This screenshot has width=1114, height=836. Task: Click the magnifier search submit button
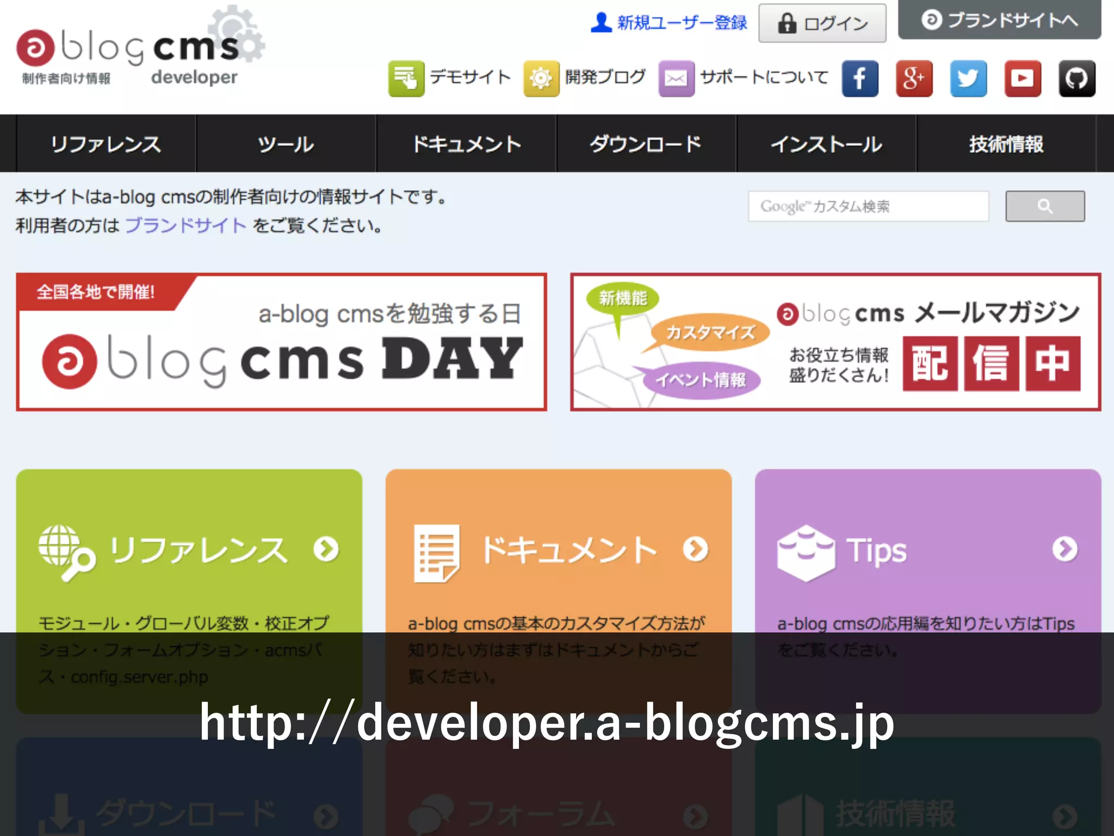tap(1045, 206)
